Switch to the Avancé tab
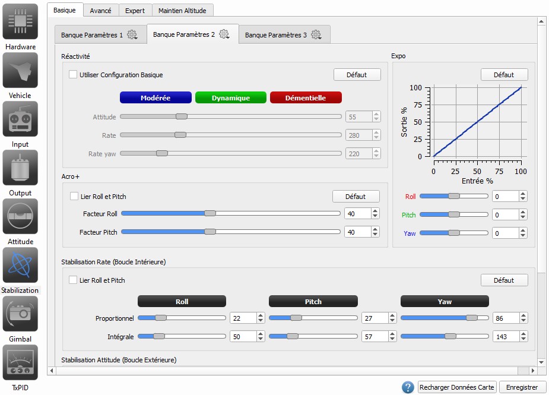 100,11
